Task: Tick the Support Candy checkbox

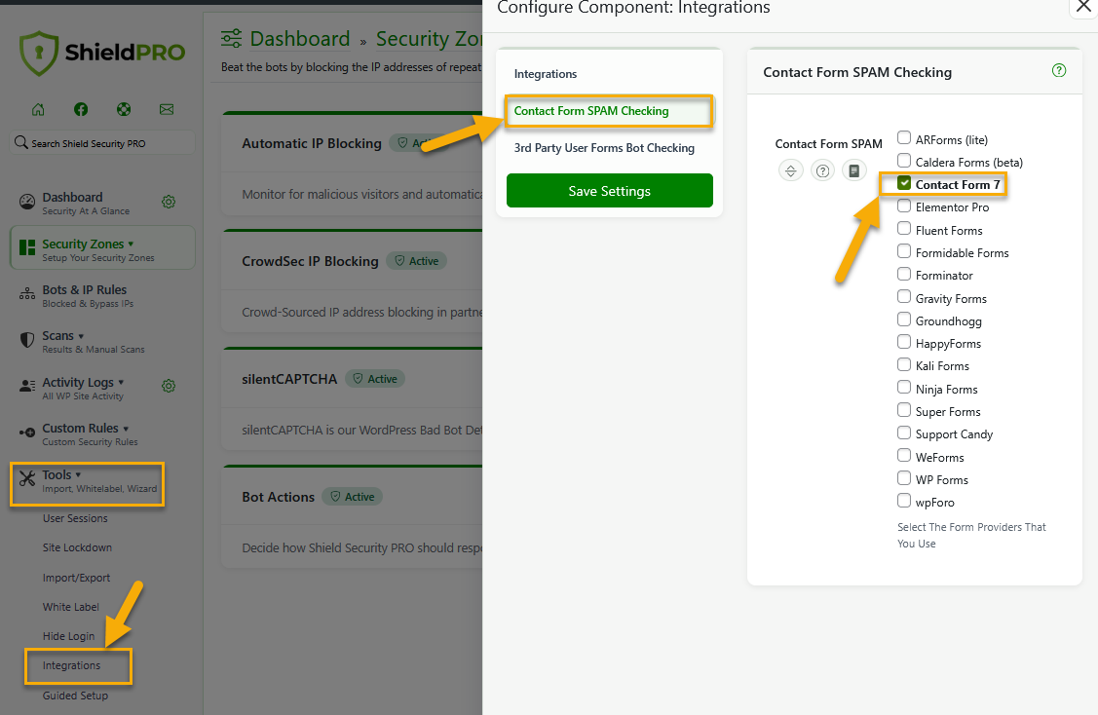Action: [x=904, y=433]
